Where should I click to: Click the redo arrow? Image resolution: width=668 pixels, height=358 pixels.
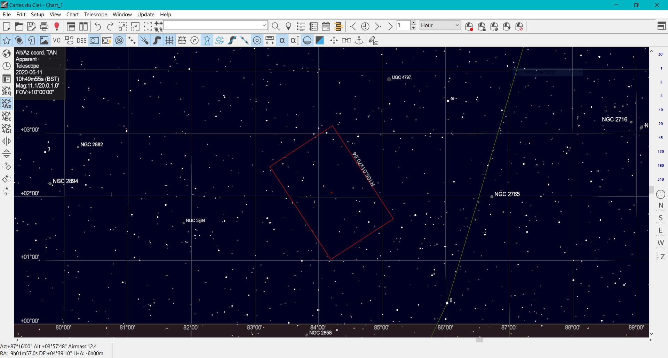coord(110,26)
